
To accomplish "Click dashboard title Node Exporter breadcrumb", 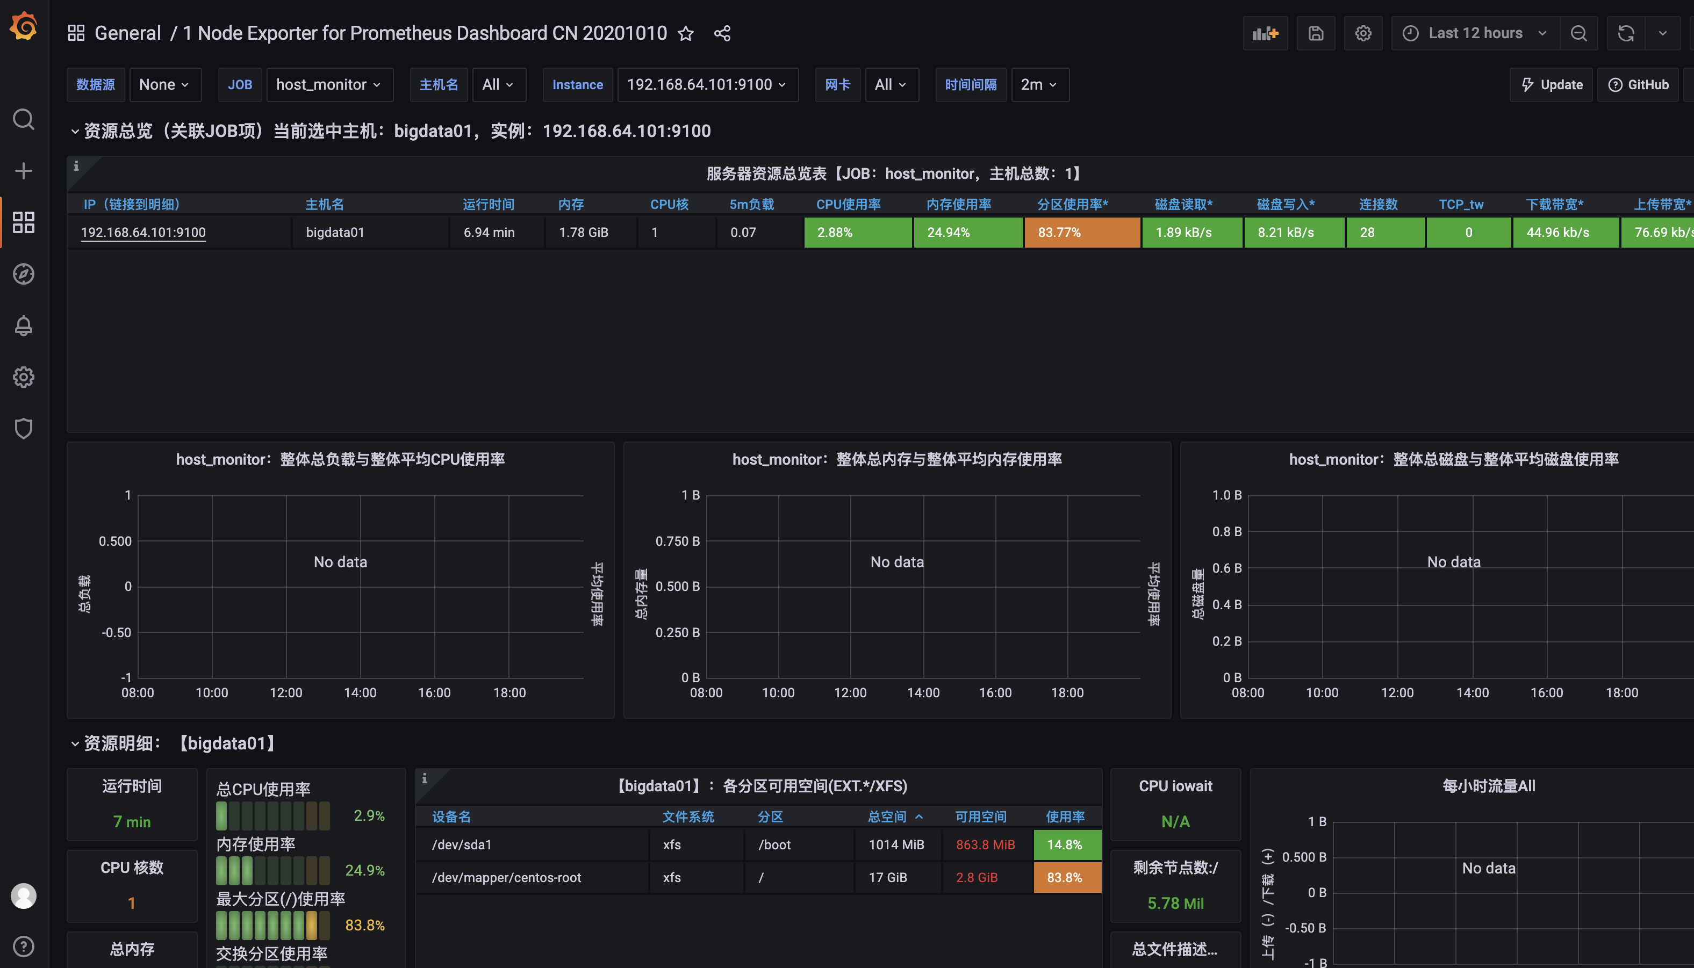I will pos(425,33).
